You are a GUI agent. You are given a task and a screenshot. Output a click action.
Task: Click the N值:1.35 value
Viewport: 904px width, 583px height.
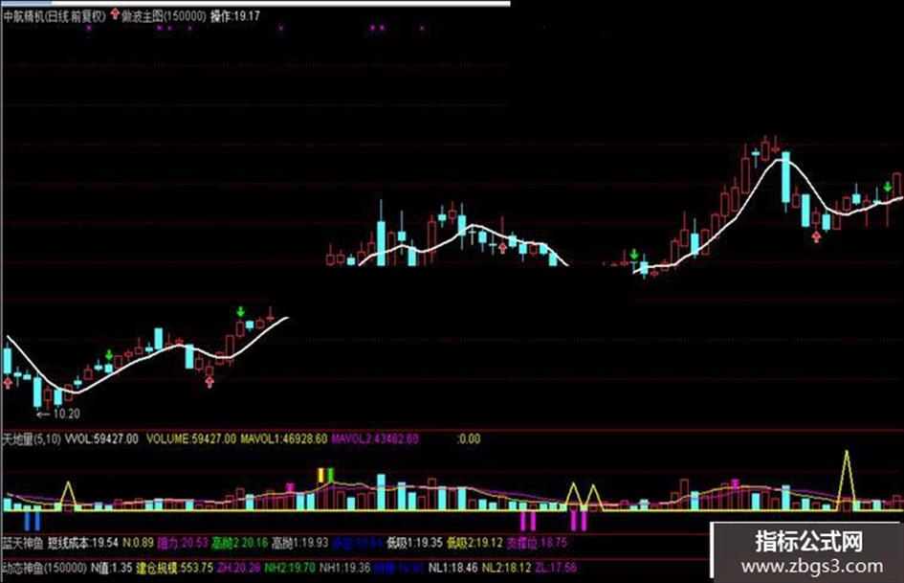111,568
